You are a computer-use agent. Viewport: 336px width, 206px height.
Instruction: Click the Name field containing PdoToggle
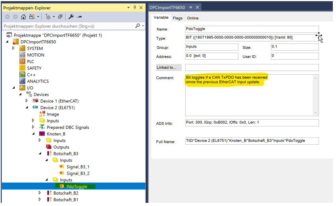click(252, 29)
